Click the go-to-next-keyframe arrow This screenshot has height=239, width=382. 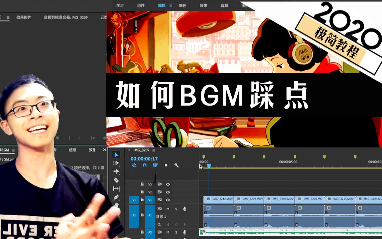[x=184, y=224]
